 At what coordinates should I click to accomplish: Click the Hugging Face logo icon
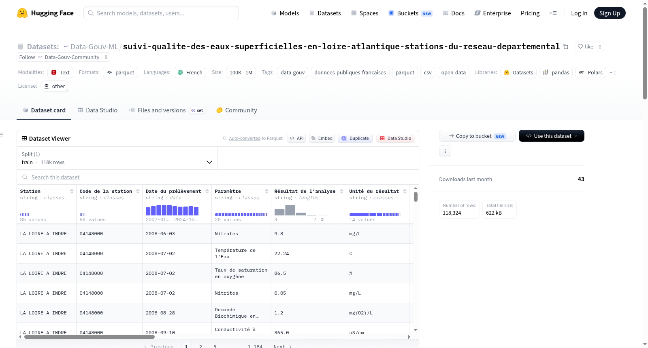[22, 13]
